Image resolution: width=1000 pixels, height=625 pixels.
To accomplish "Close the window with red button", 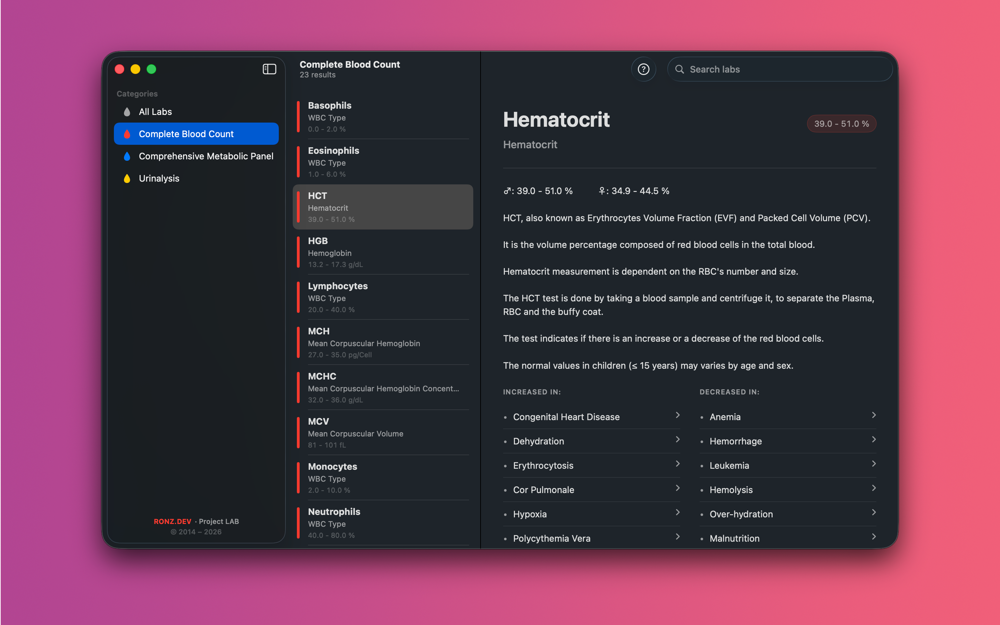I will (x=120, y=69).
